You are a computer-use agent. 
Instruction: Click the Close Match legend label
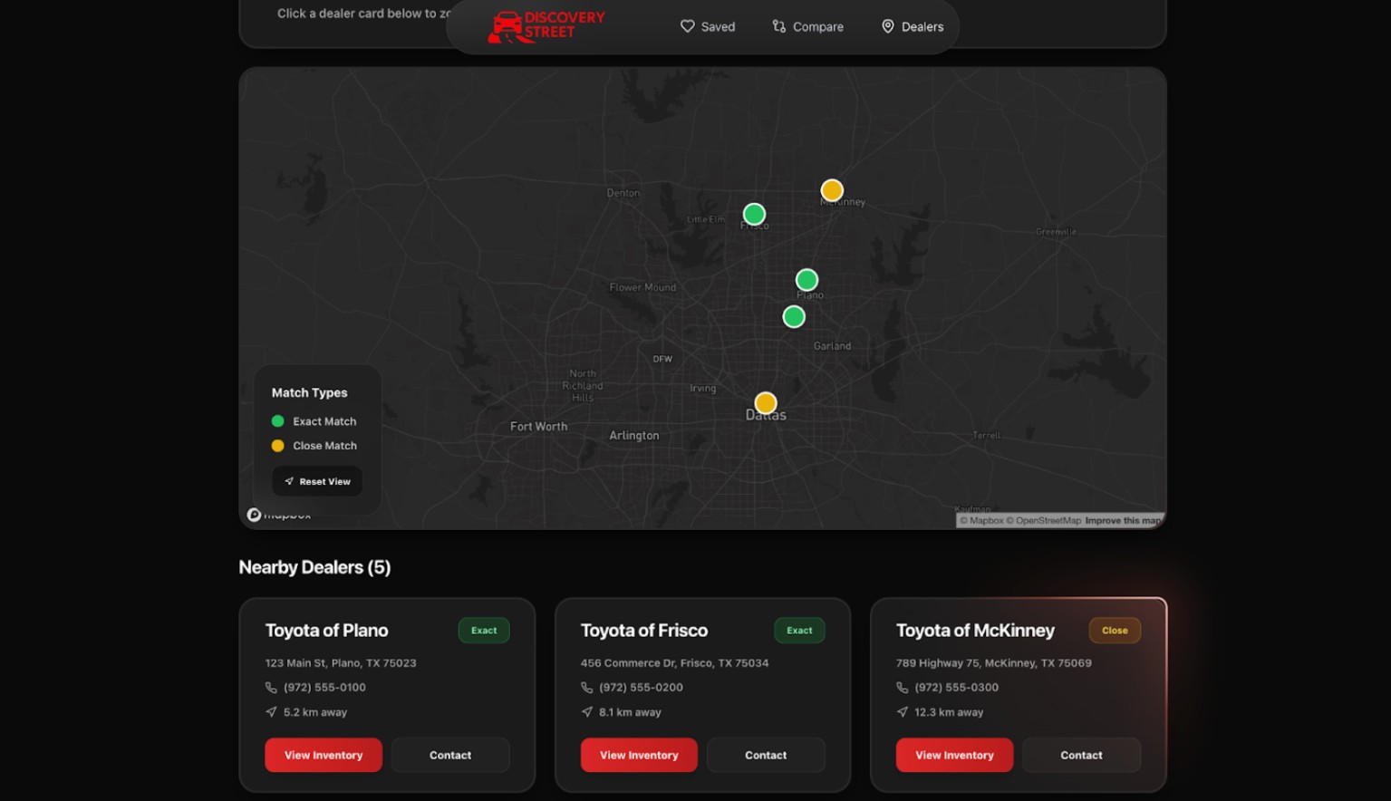pos(324,446)
